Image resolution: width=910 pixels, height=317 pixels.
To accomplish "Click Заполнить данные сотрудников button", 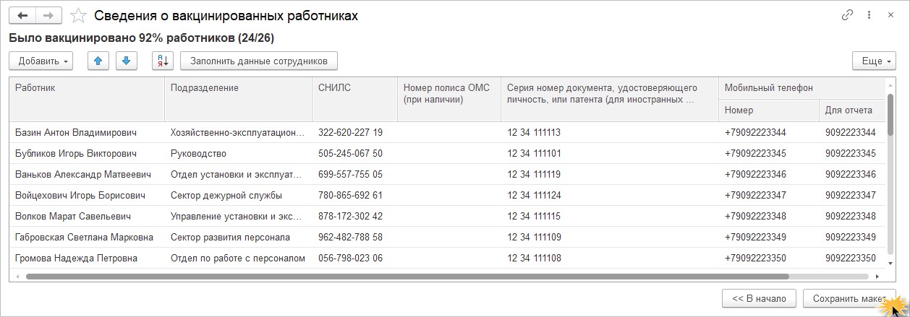I will point(259,61).
